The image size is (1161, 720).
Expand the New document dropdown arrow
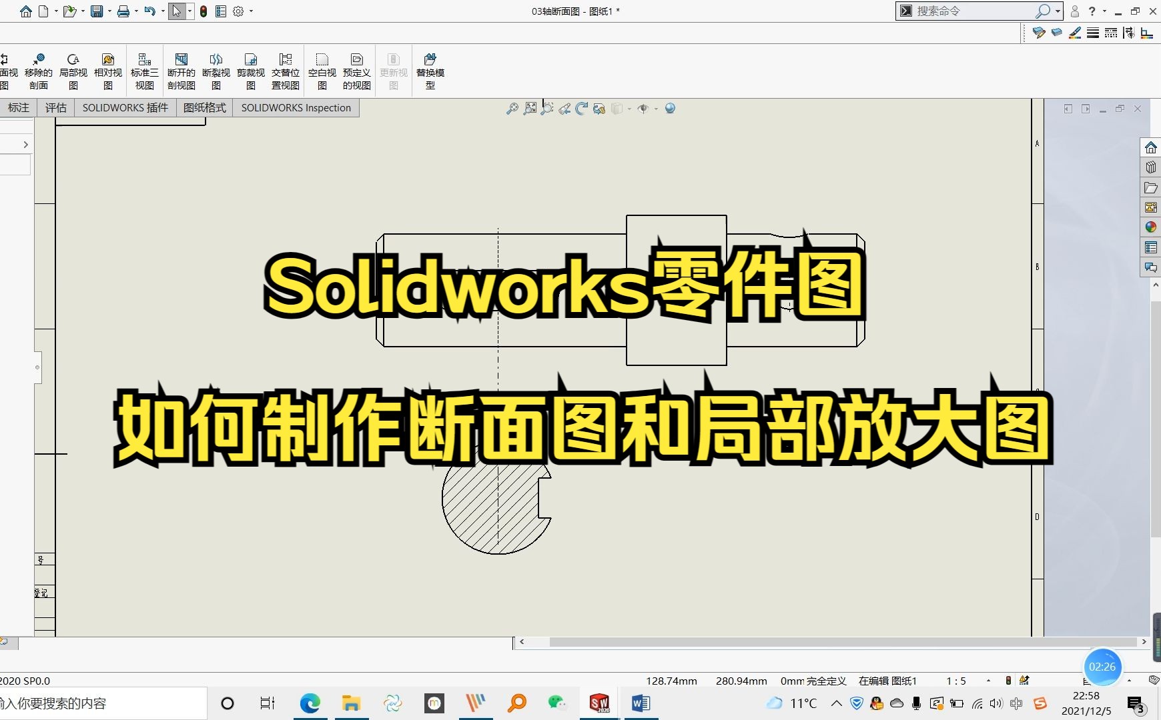55,11
